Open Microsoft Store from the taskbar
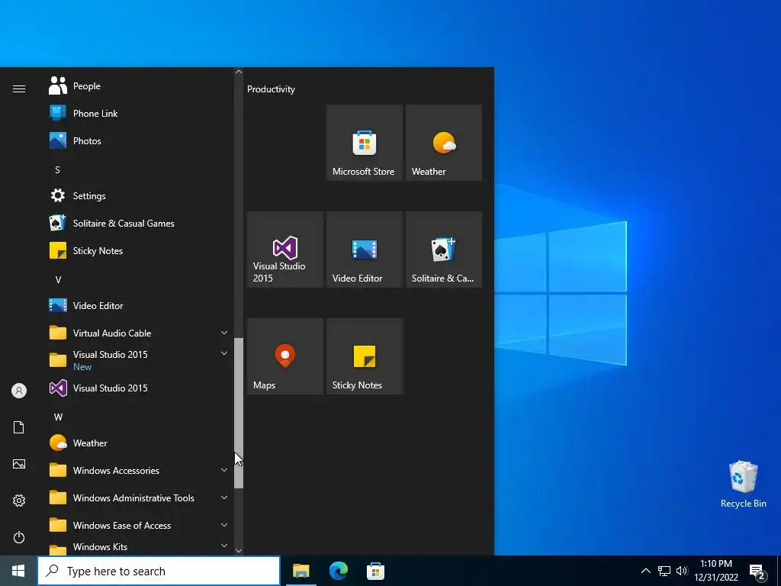 pos(375,571)
